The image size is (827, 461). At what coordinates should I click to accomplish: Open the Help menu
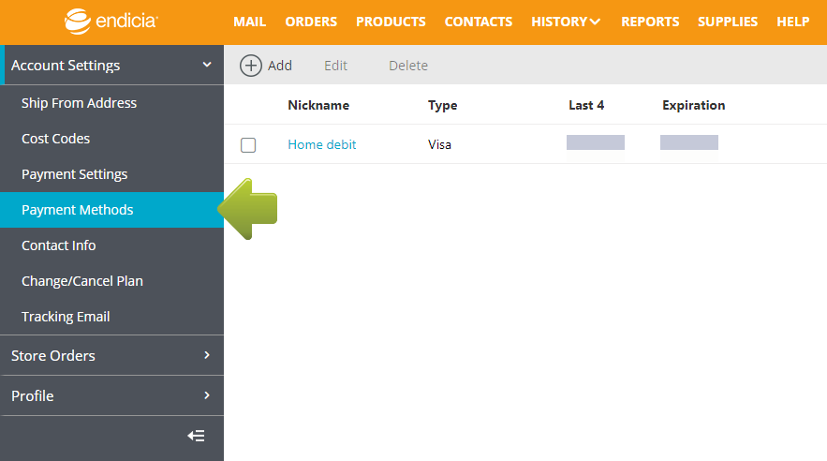point(792,22)
